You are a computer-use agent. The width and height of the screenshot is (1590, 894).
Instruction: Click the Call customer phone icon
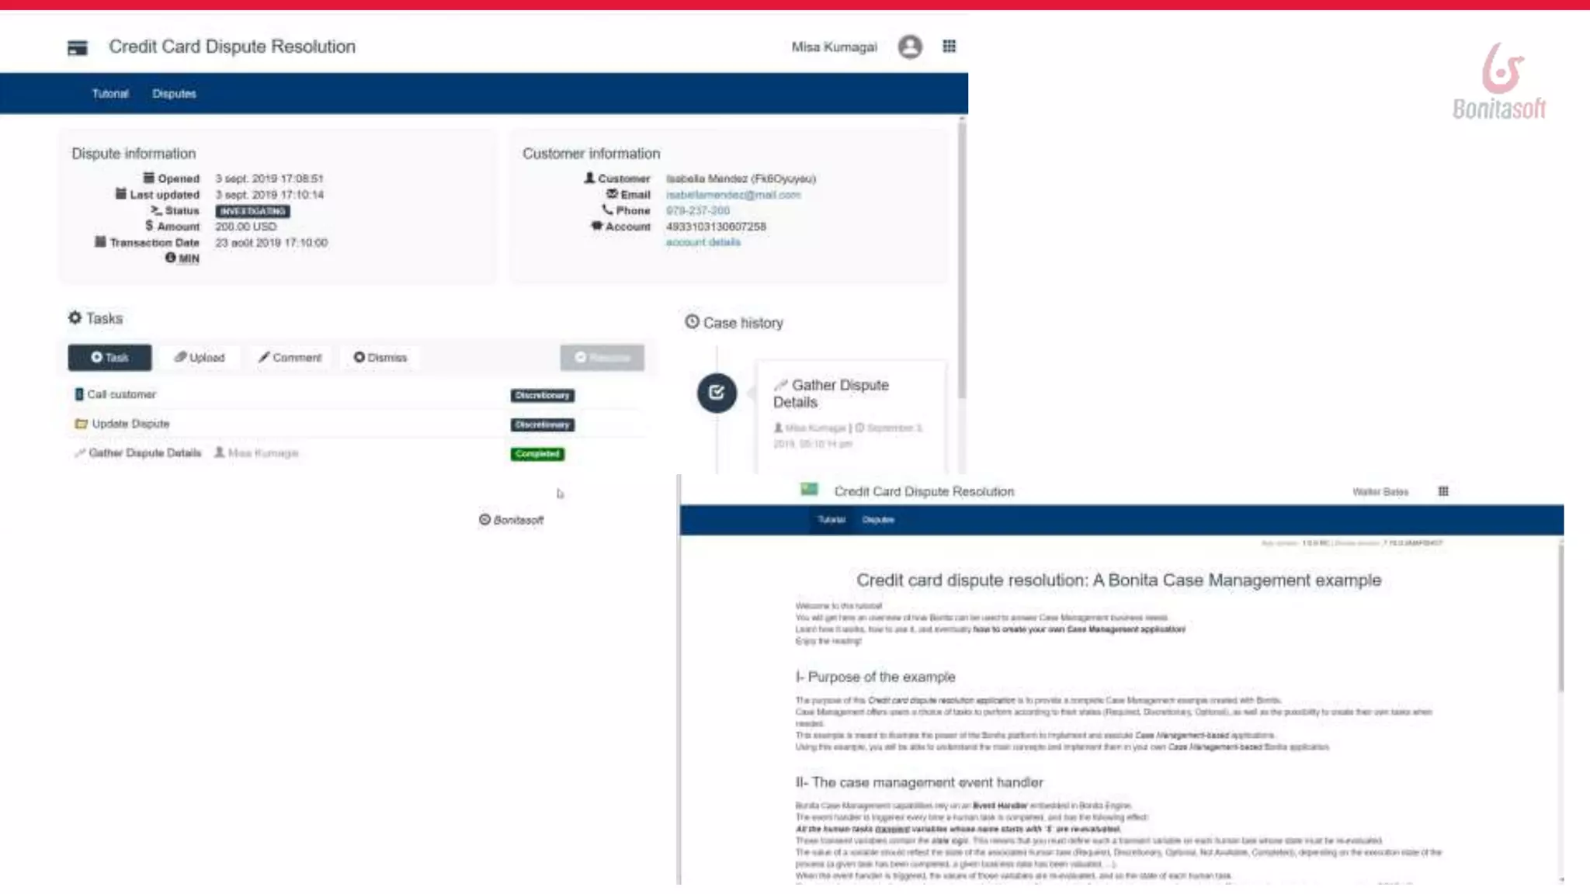(x=78, y=394)
